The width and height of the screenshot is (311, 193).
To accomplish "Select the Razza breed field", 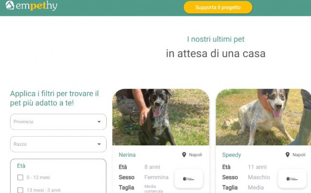I will pyautogui.click(x=58, y=144).
